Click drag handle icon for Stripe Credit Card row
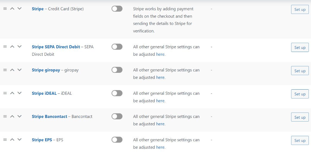The height and width of the screenshot is (154, 311). 5,9
